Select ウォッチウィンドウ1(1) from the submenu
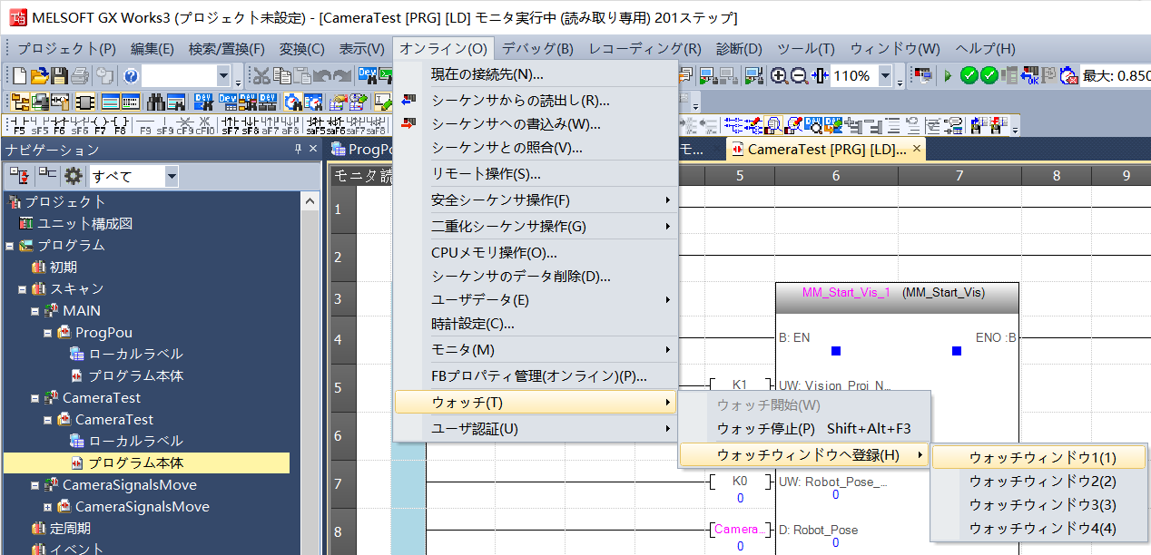Screen dimensions: 1151x555 tap(1042, 457)
